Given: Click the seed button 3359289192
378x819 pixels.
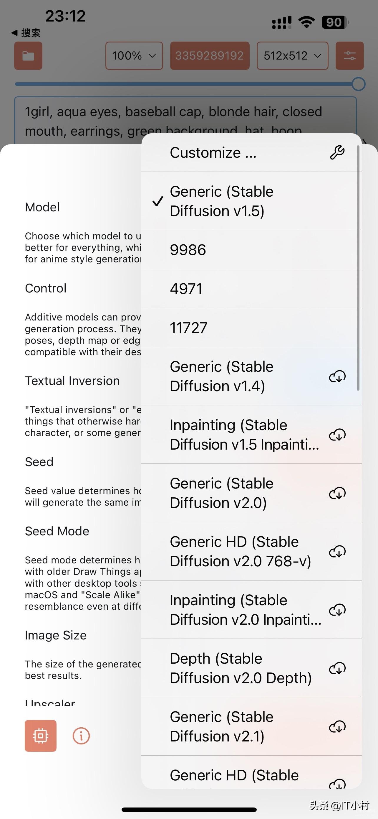Looking at the screenshot, I should point(210,56).
